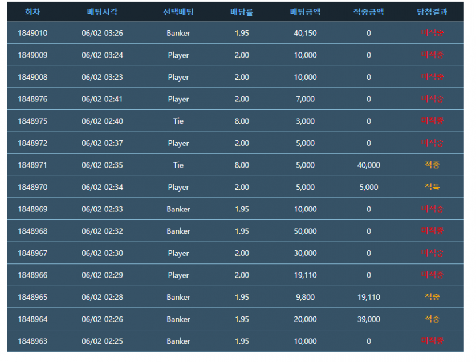Click bet time 06/02 02:33
Screen dimensions: 476x362
point(102,209)
